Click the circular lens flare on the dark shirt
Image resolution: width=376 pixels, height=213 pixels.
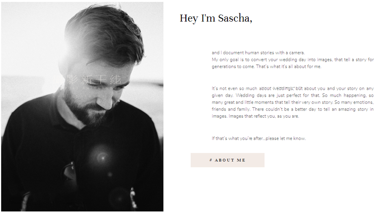click(103, 158)
